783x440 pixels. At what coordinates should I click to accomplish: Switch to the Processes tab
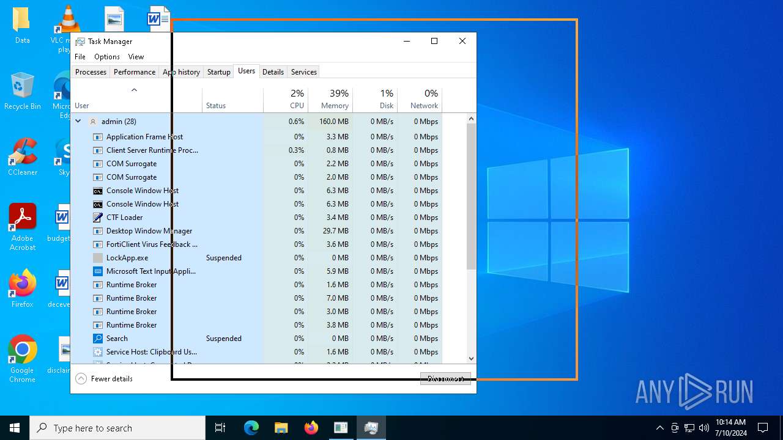91,72
